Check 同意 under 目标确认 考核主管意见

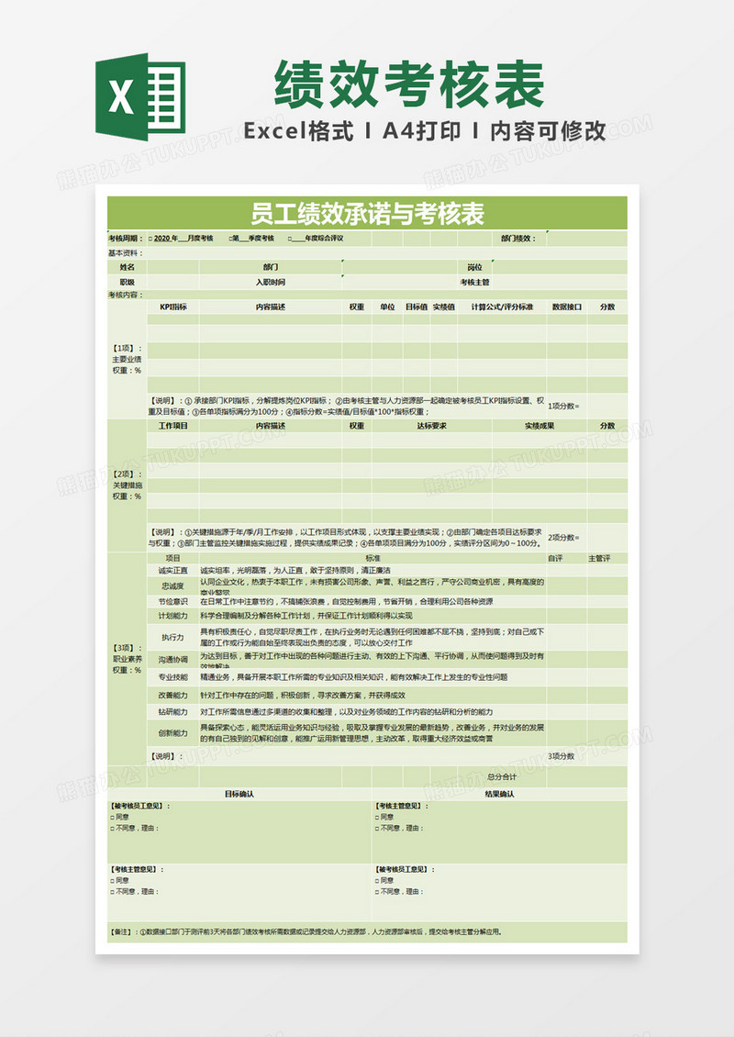[113, 880]
